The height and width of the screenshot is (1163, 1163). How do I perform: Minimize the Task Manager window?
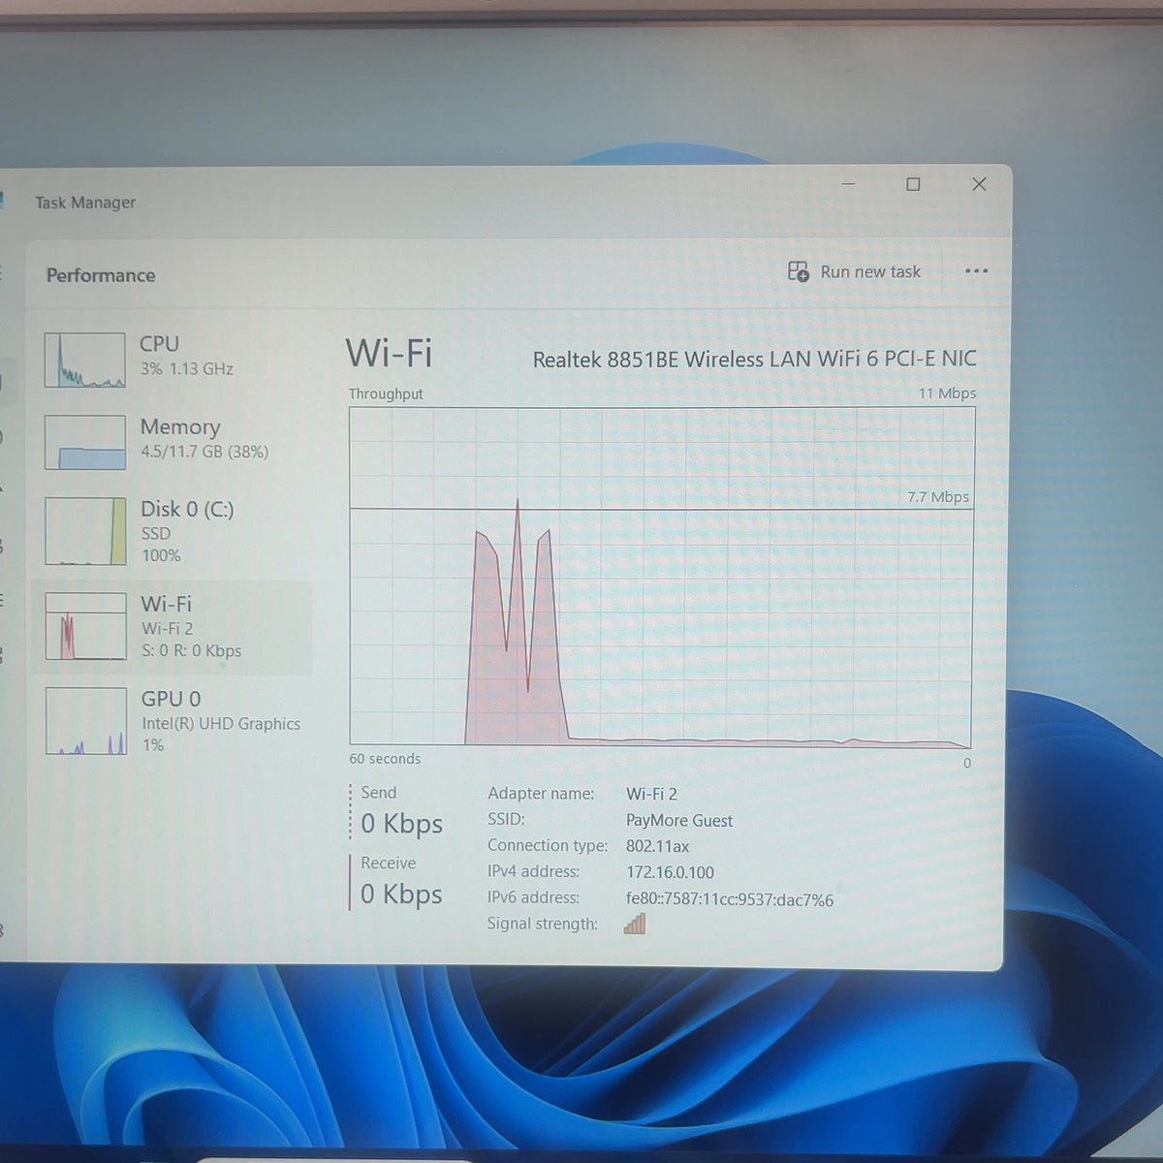click(x=848, y=184)
